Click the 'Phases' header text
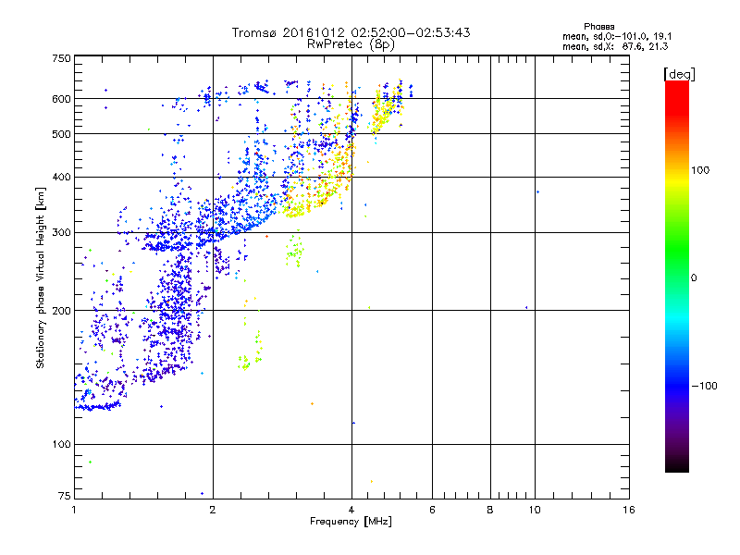This screenshot has height=555, width=740. click(598, 27)
